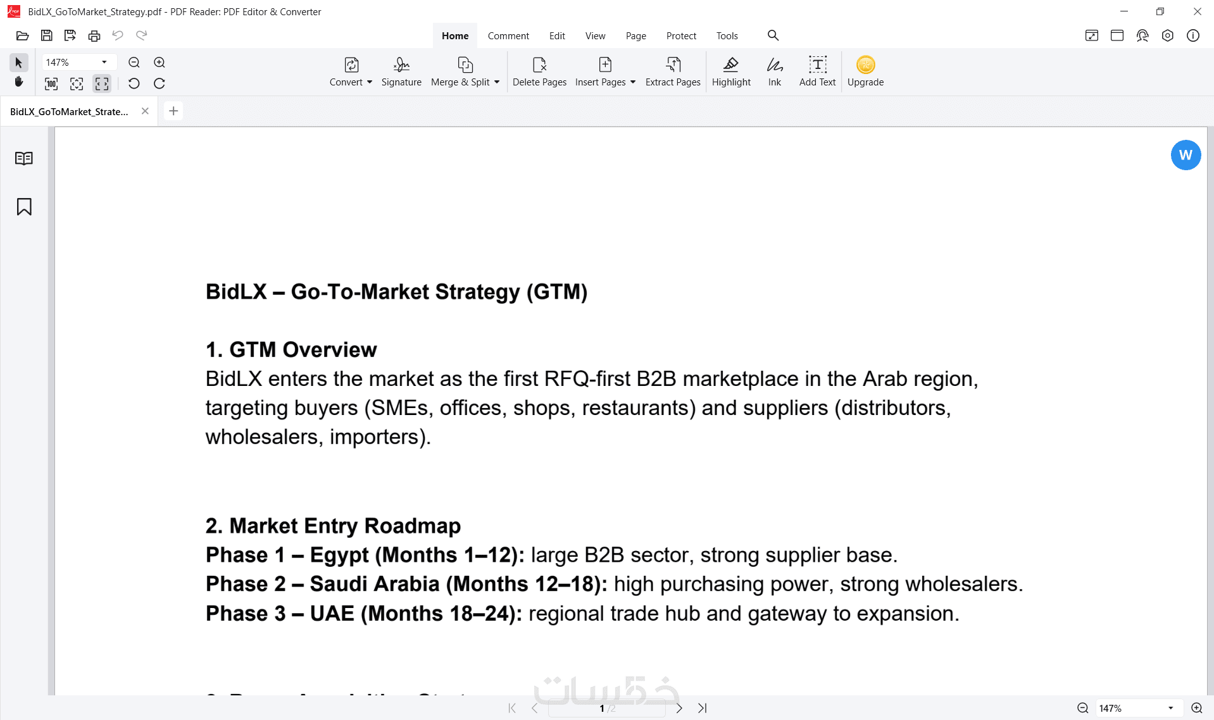
Task: Open the Tools tab
Action: click(x=727, y=36)
